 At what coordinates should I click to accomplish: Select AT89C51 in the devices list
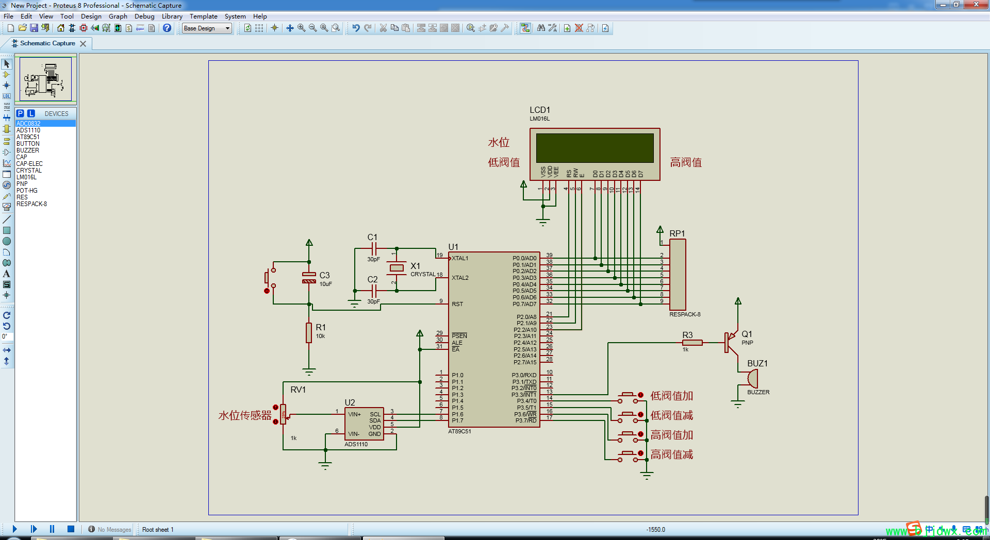pyautogui.click(x=28, y=137)
